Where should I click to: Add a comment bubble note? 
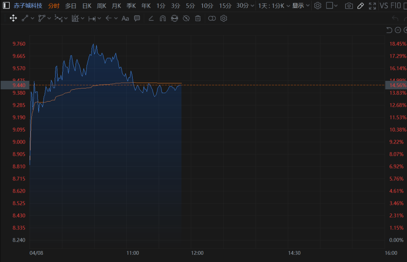[x=137, y=18]
